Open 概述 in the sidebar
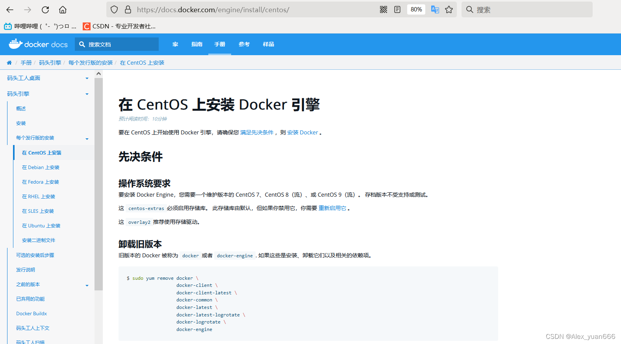The width and height of the screenshot is (621, 344). (21, 108)
